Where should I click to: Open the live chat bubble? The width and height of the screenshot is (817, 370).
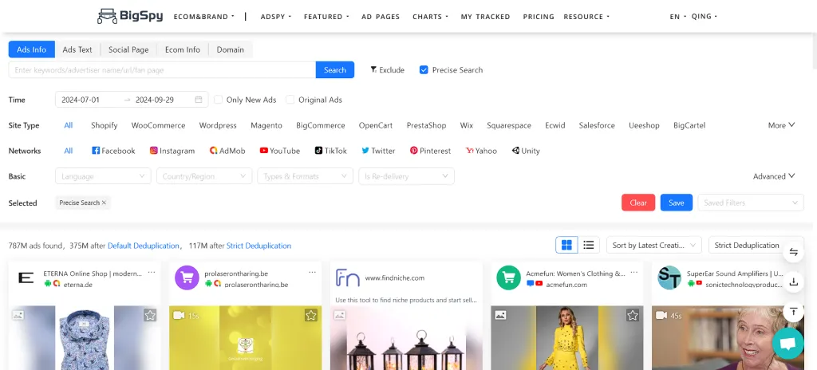[x=787, y=343]
